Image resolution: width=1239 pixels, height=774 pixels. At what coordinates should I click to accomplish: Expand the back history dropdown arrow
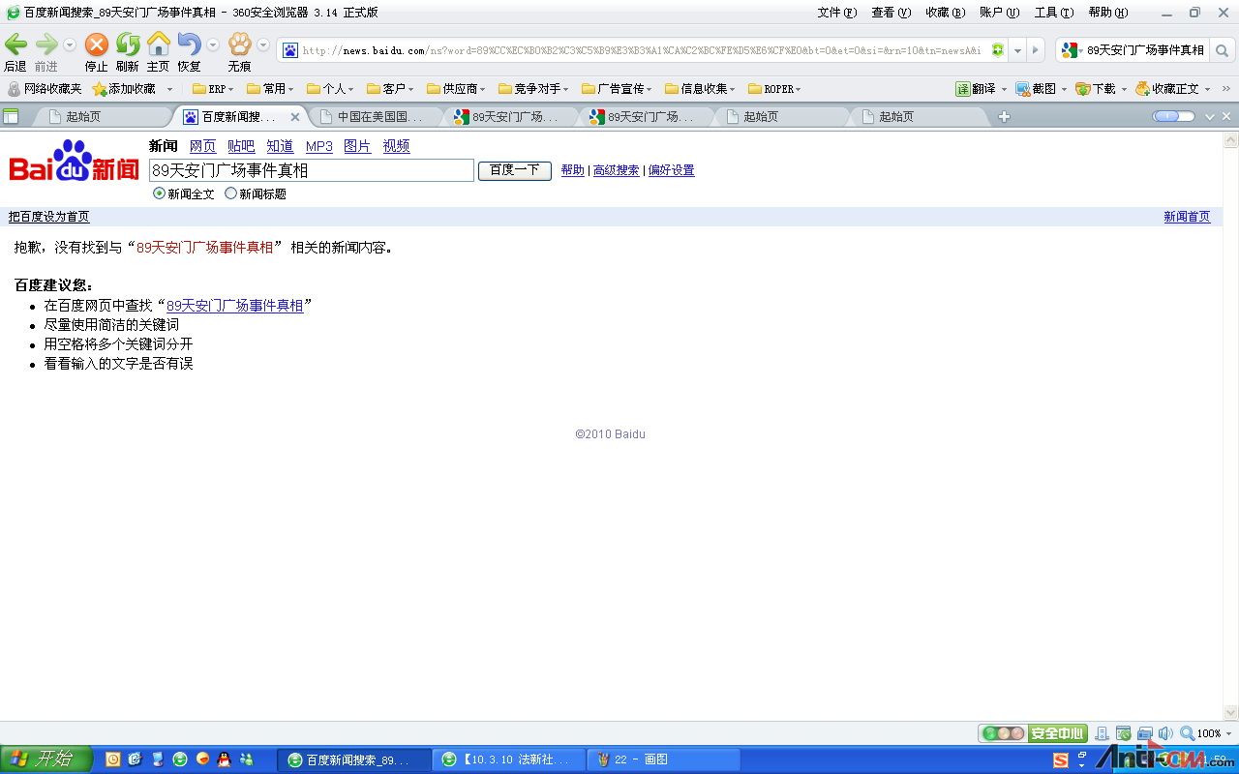tap(69, 45)
